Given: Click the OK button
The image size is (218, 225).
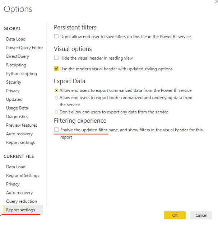Looking at the screenshot, I should pos(175,215).
